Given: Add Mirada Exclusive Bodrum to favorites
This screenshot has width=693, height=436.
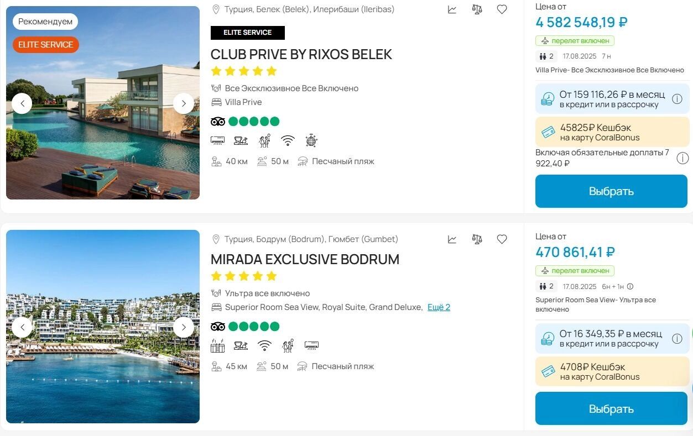Looking at the screenshot, I should [502, 239].
